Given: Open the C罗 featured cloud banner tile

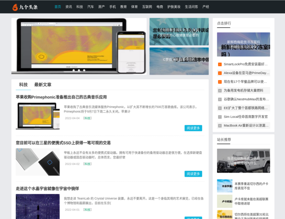Looking at the screenshot, I should click(179, 61).
